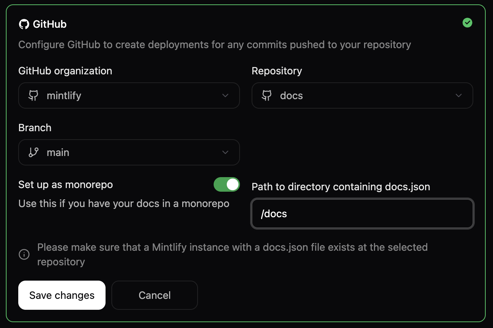Click the chevron on the GitHub organization selector

[x=225, y=95]
